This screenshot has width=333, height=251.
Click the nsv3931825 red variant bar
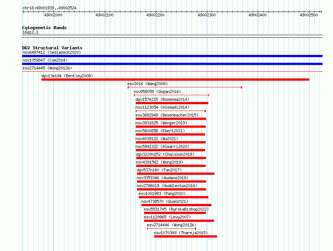tap(171, 127)
